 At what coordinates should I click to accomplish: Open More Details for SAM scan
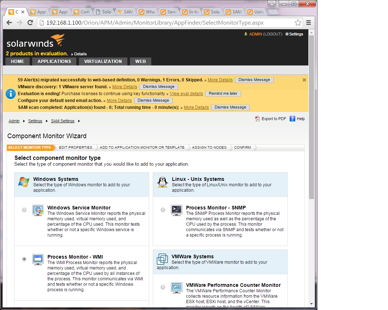click(x=196, y=107)
